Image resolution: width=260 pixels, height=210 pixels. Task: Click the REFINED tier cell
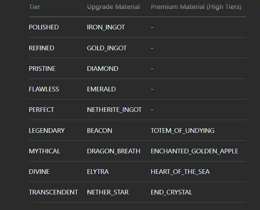point(42,48)
